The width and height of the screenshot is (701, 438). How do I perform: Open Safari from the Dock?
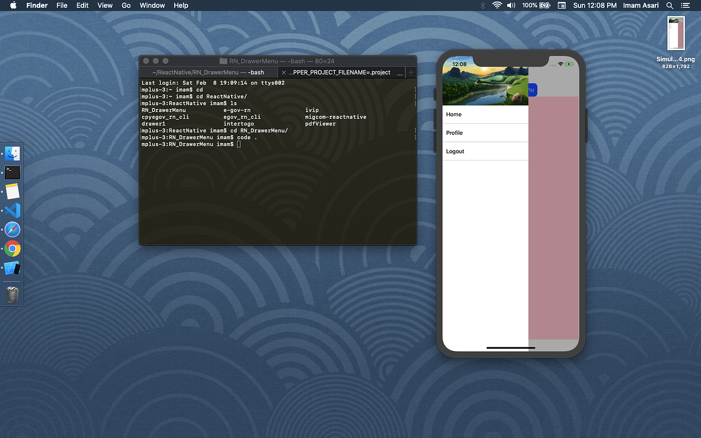(13, 230)
